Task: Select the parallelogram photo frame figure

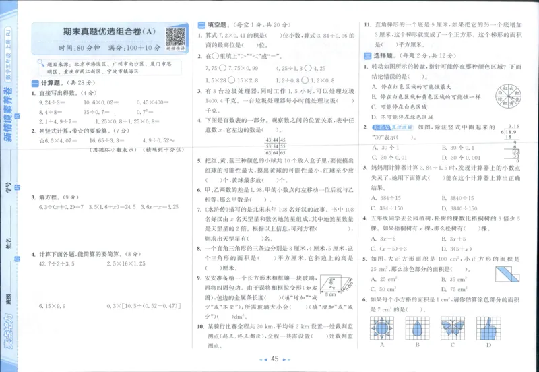Action: [337, 284]
